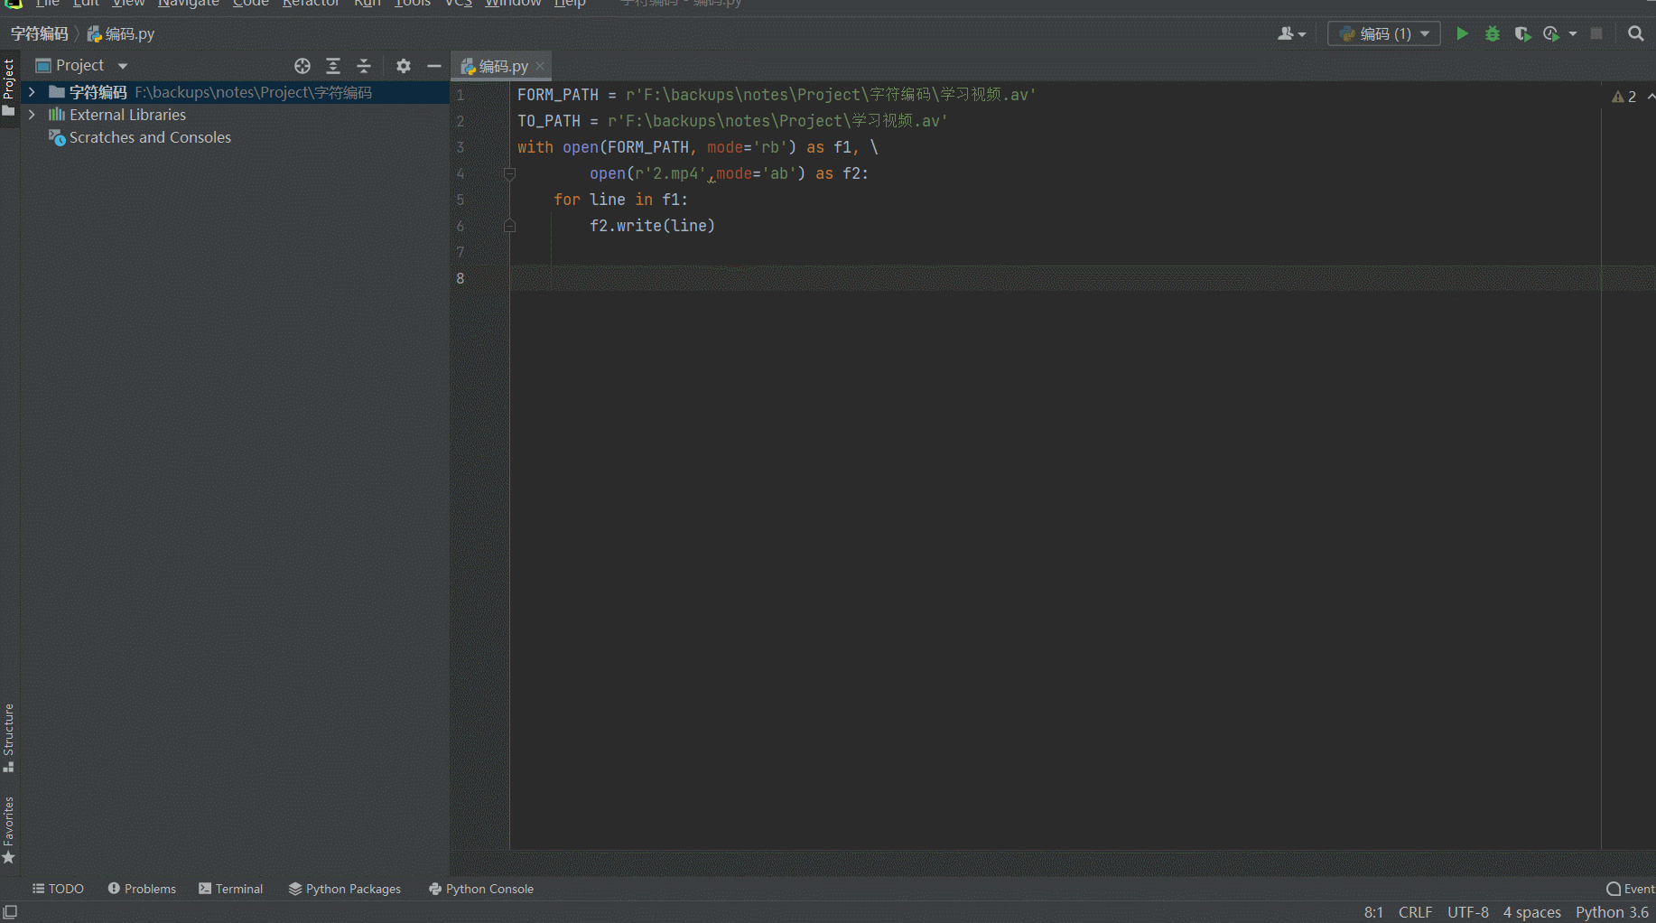Toggle tool window quick access icon
Viewport: 1656px width, 923px height.
10,912
